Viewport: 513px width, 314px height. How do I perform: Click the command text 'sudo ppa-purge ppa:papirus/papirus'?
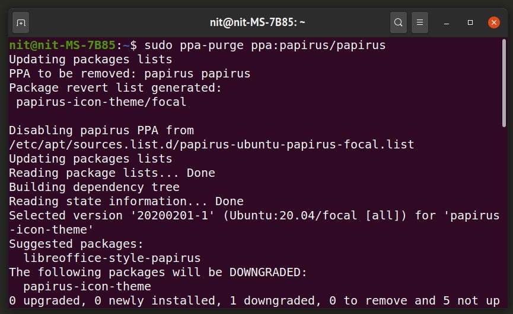coord(265,46)
